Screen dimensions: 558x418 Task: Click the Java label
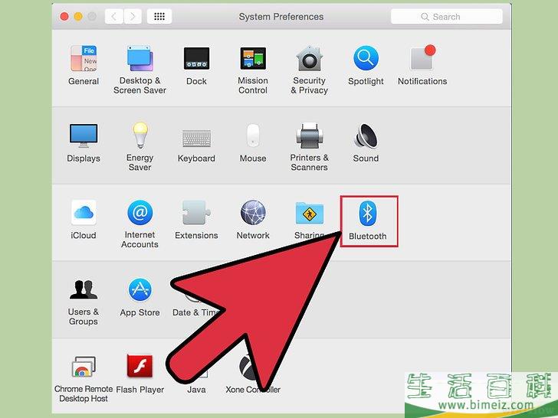196,390
